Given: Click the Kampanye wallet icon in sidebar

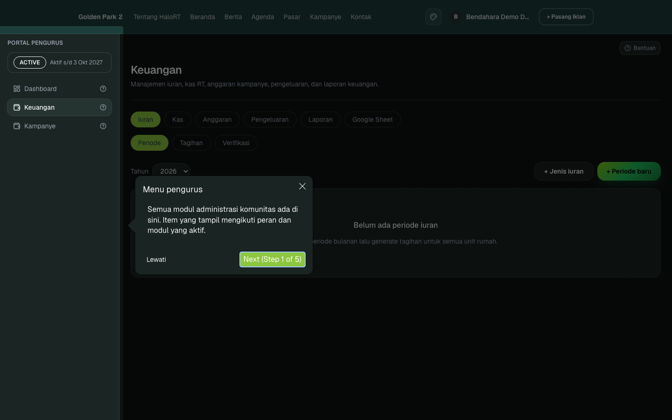Looking at the screenshot, I should pyautogui.click(x=17, y=126).
